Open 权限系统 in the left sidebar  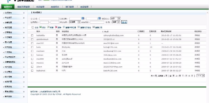click(x=8, y=87)
